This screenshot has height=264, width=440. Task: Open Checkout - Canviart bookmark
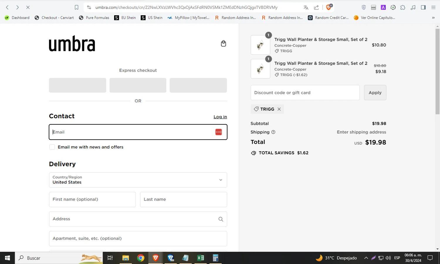(54, 18)
